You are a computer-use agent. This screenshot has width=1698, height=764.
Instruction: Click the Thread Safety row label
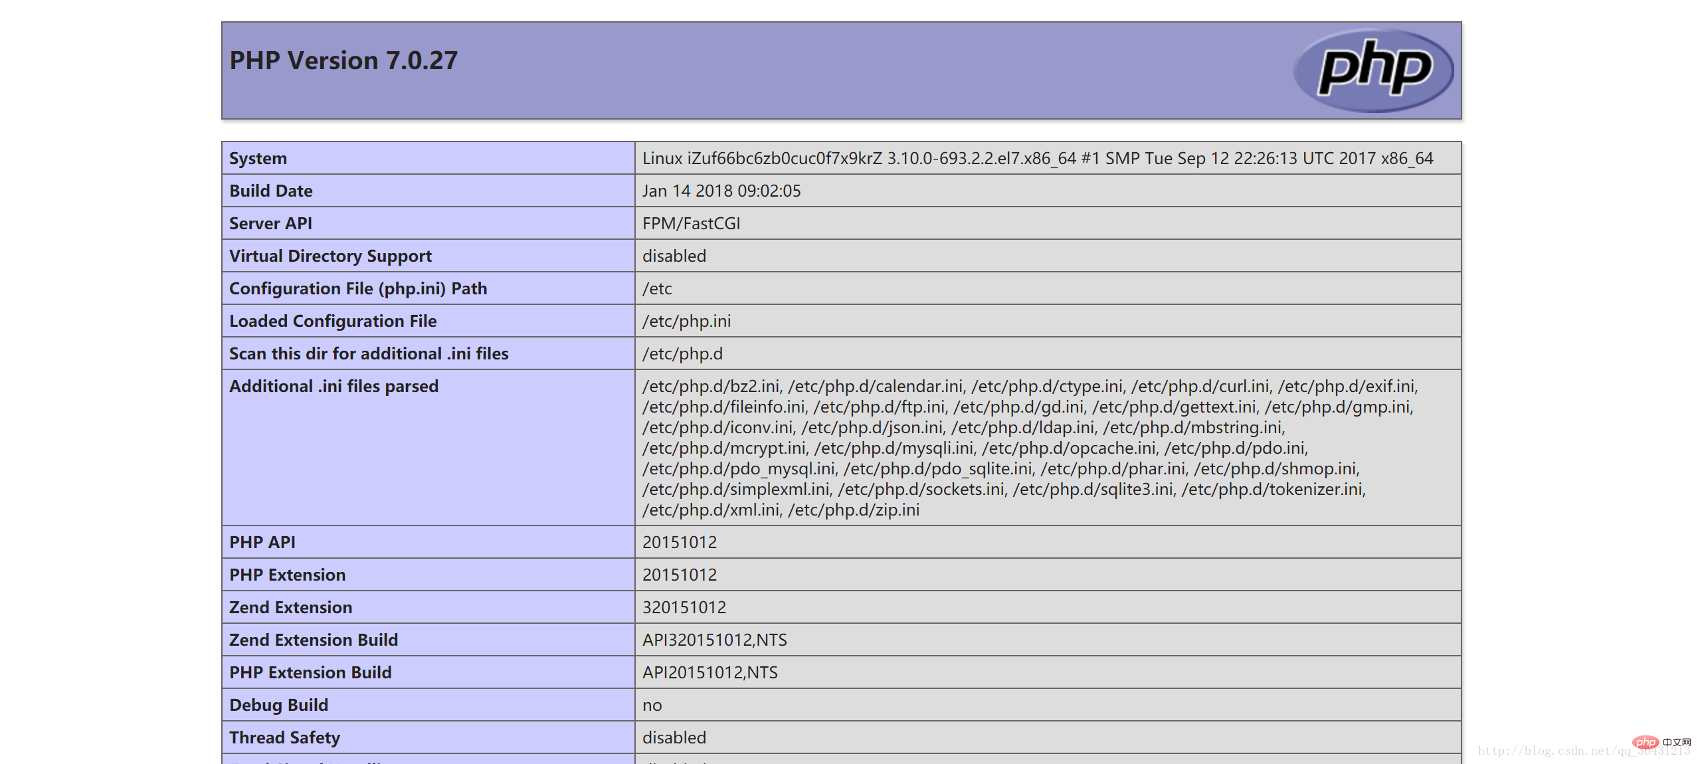pos(284,737)
